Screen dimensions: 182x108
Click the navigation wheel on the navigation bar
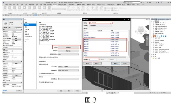point(147,39)
